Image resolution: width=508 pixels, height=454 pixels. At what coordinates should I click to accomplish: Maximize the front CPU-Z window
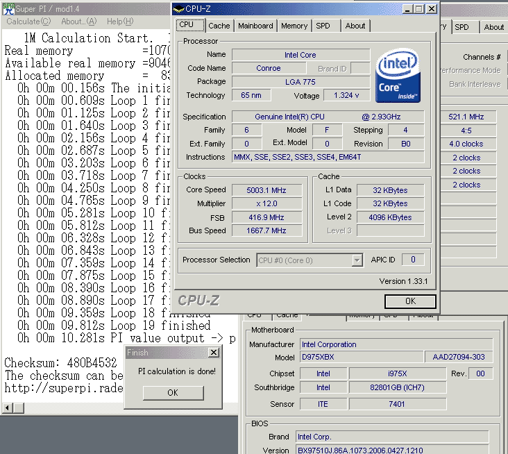click(418, 9)
